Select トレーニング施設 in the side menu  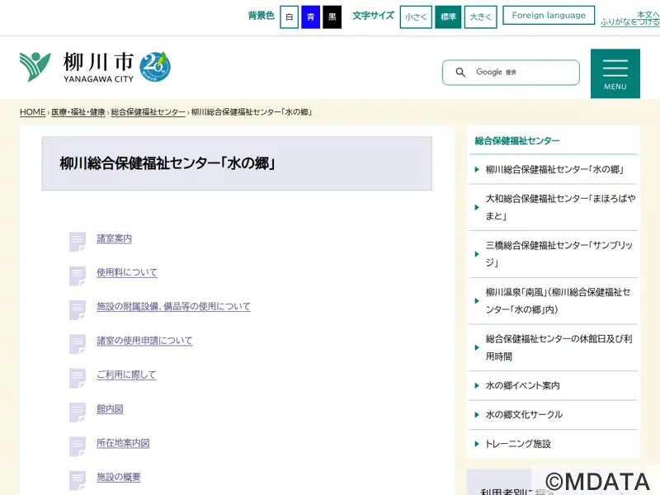click(518, 444)
